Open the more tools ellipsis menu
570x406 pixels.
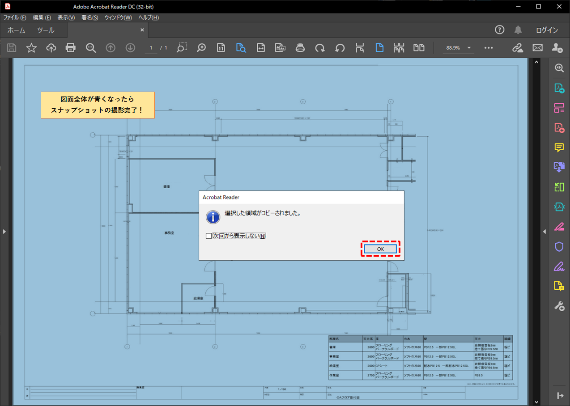489,48
